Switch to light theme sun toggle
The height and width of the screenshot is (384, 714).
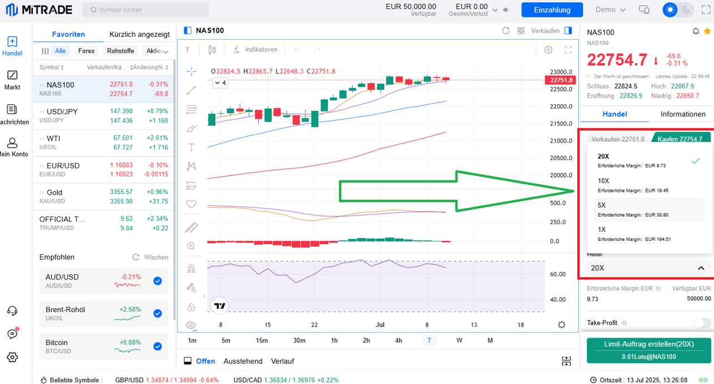tap(670, 10)
